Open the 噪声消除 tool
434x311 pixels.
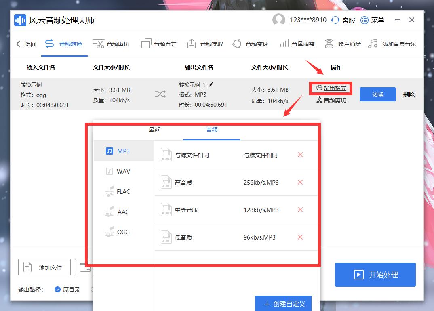348,44
